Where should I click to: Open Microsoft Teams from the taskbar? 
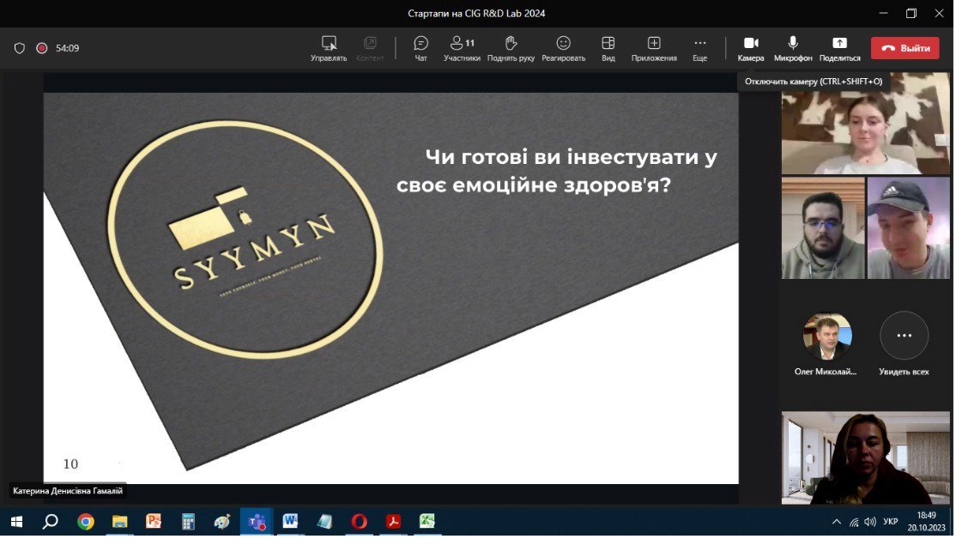256,522
